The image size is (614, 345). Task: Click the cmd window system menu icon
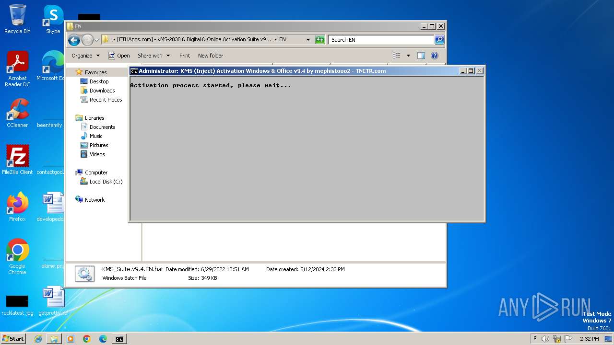(134, 71)
